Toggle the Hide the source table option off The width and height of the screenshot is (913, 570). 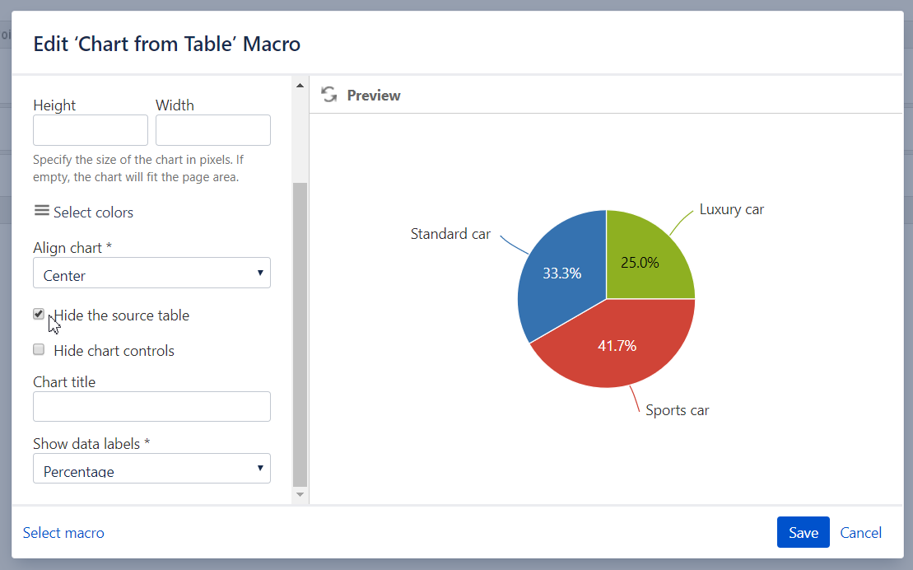coord(39,314)
